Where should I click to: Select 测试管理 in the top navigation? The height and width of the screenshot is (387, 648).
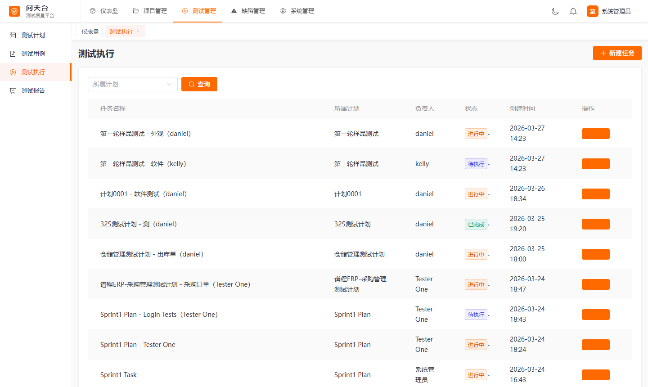(x=199, y=11)
